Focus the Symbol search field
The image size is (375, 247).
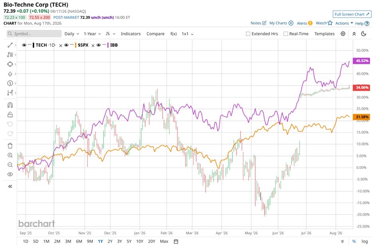34,34
